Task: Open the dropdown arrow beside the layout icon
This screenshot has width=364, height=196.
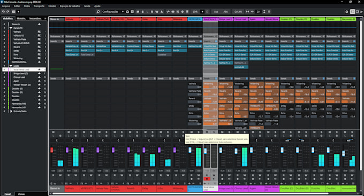Action: click(18, 12)
